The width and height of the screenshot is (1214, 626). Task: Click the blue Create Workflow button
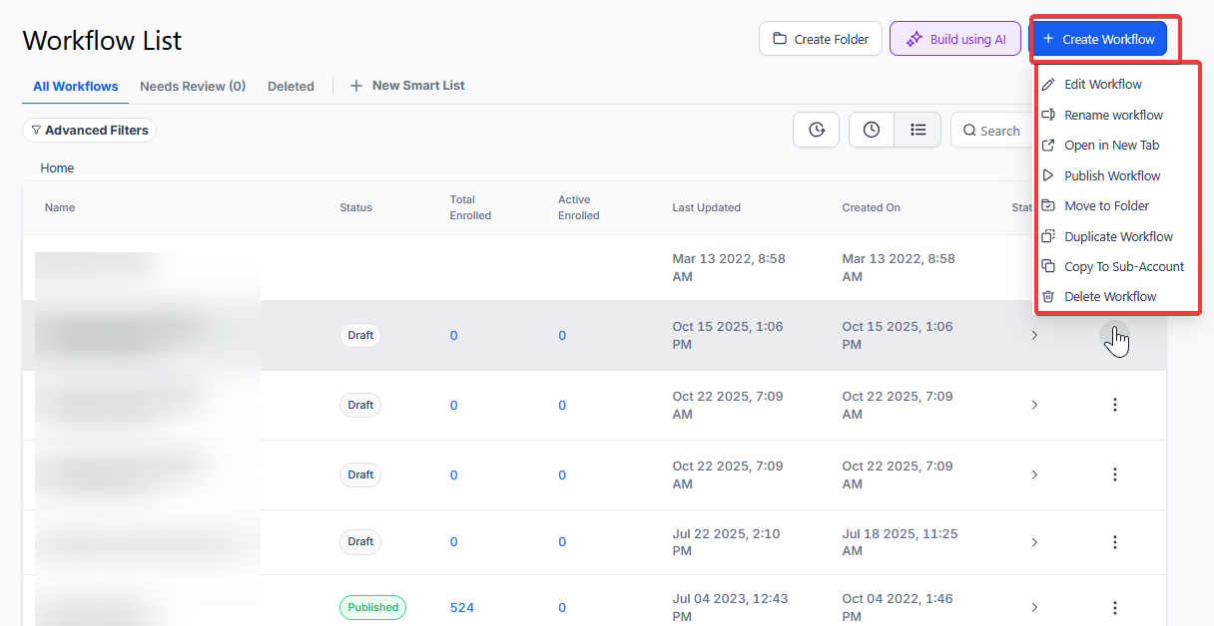[x=1098, y=39]
